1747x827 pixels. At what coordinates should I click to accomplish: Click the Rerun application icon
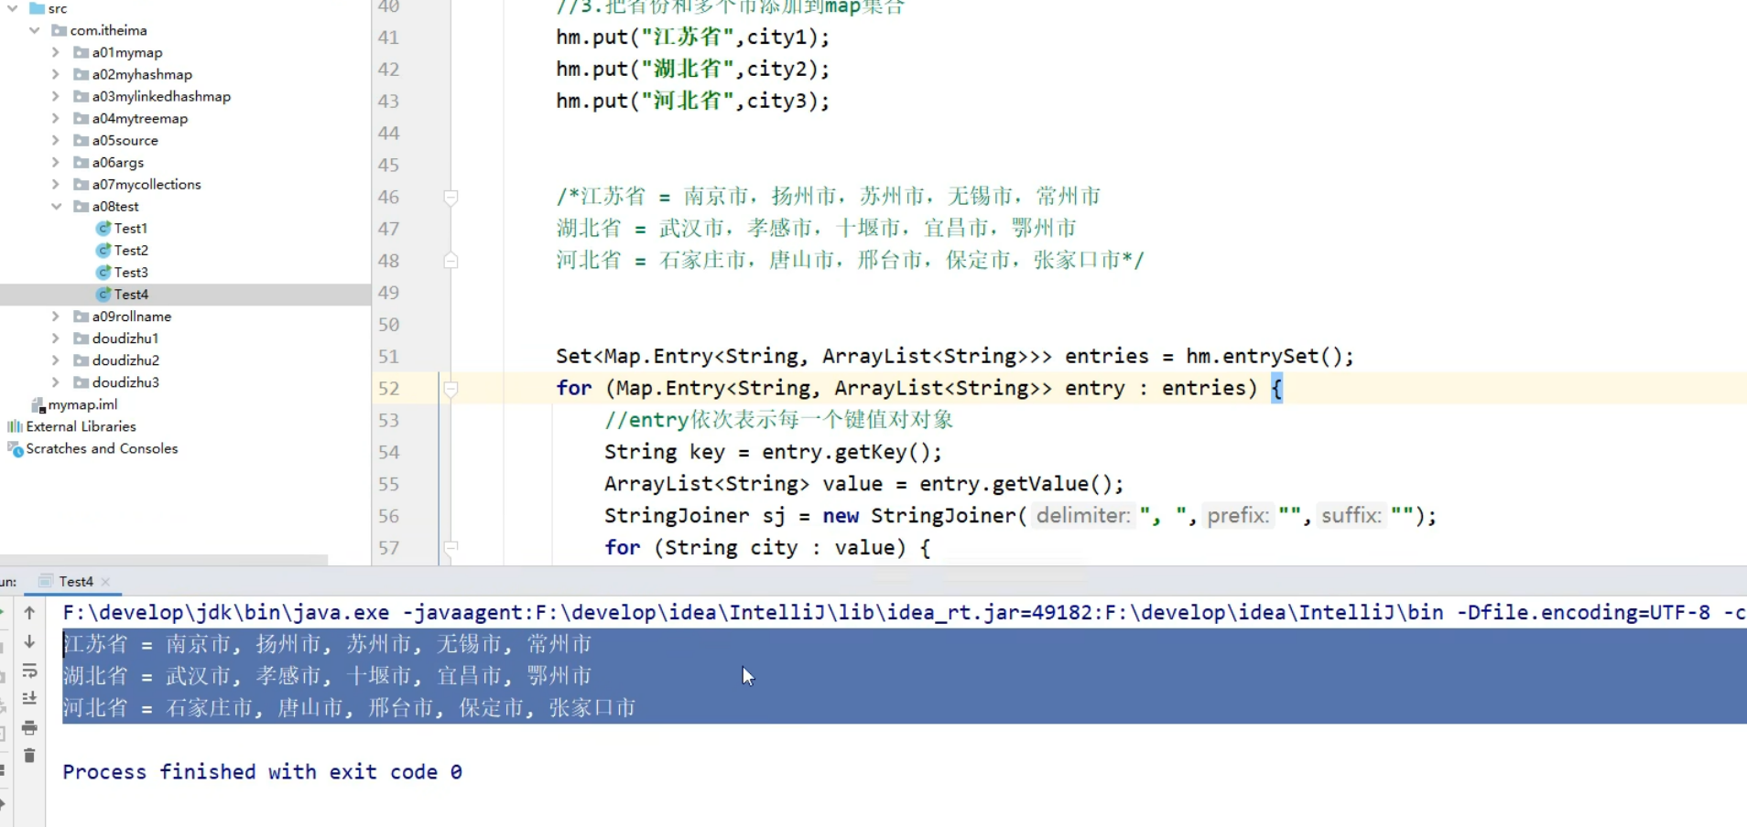4,611
